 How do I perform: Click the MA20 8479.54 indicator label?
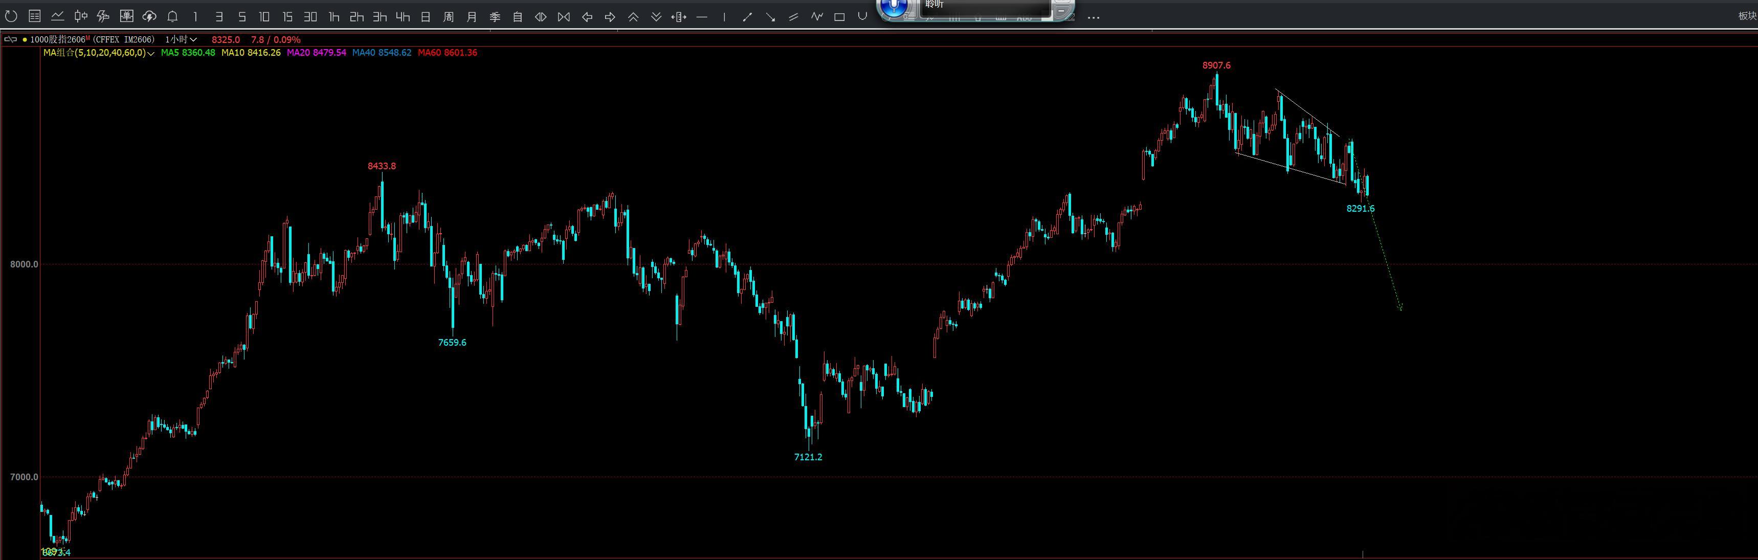(x=317, y=53)
